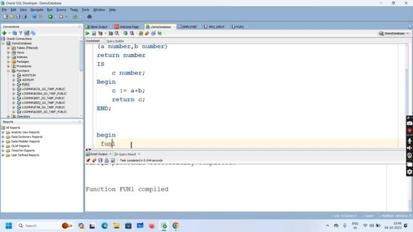
Task: Open Chrome from the Windows taskbar
Action: pyautogui.click(x=176, y=226)
